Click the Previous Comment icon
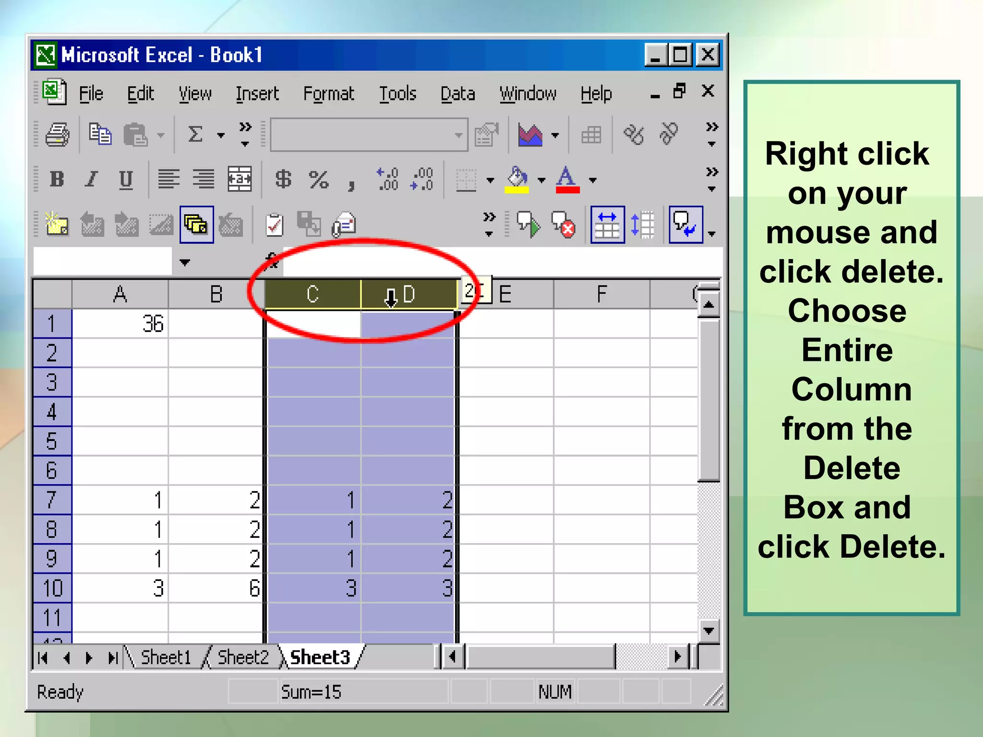 pyautogui.click(x=92, y=225)
